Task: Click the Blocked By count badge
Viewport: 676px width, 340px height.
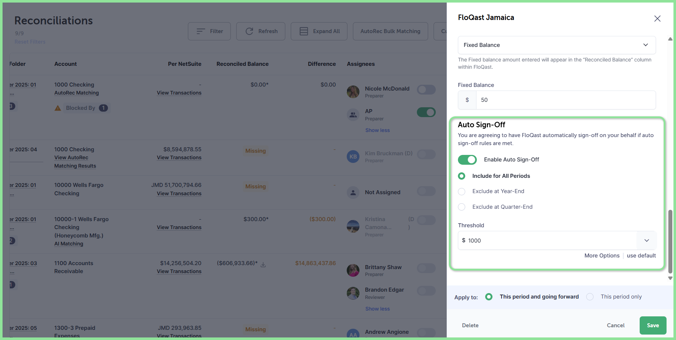Action: tap(104, 108)
